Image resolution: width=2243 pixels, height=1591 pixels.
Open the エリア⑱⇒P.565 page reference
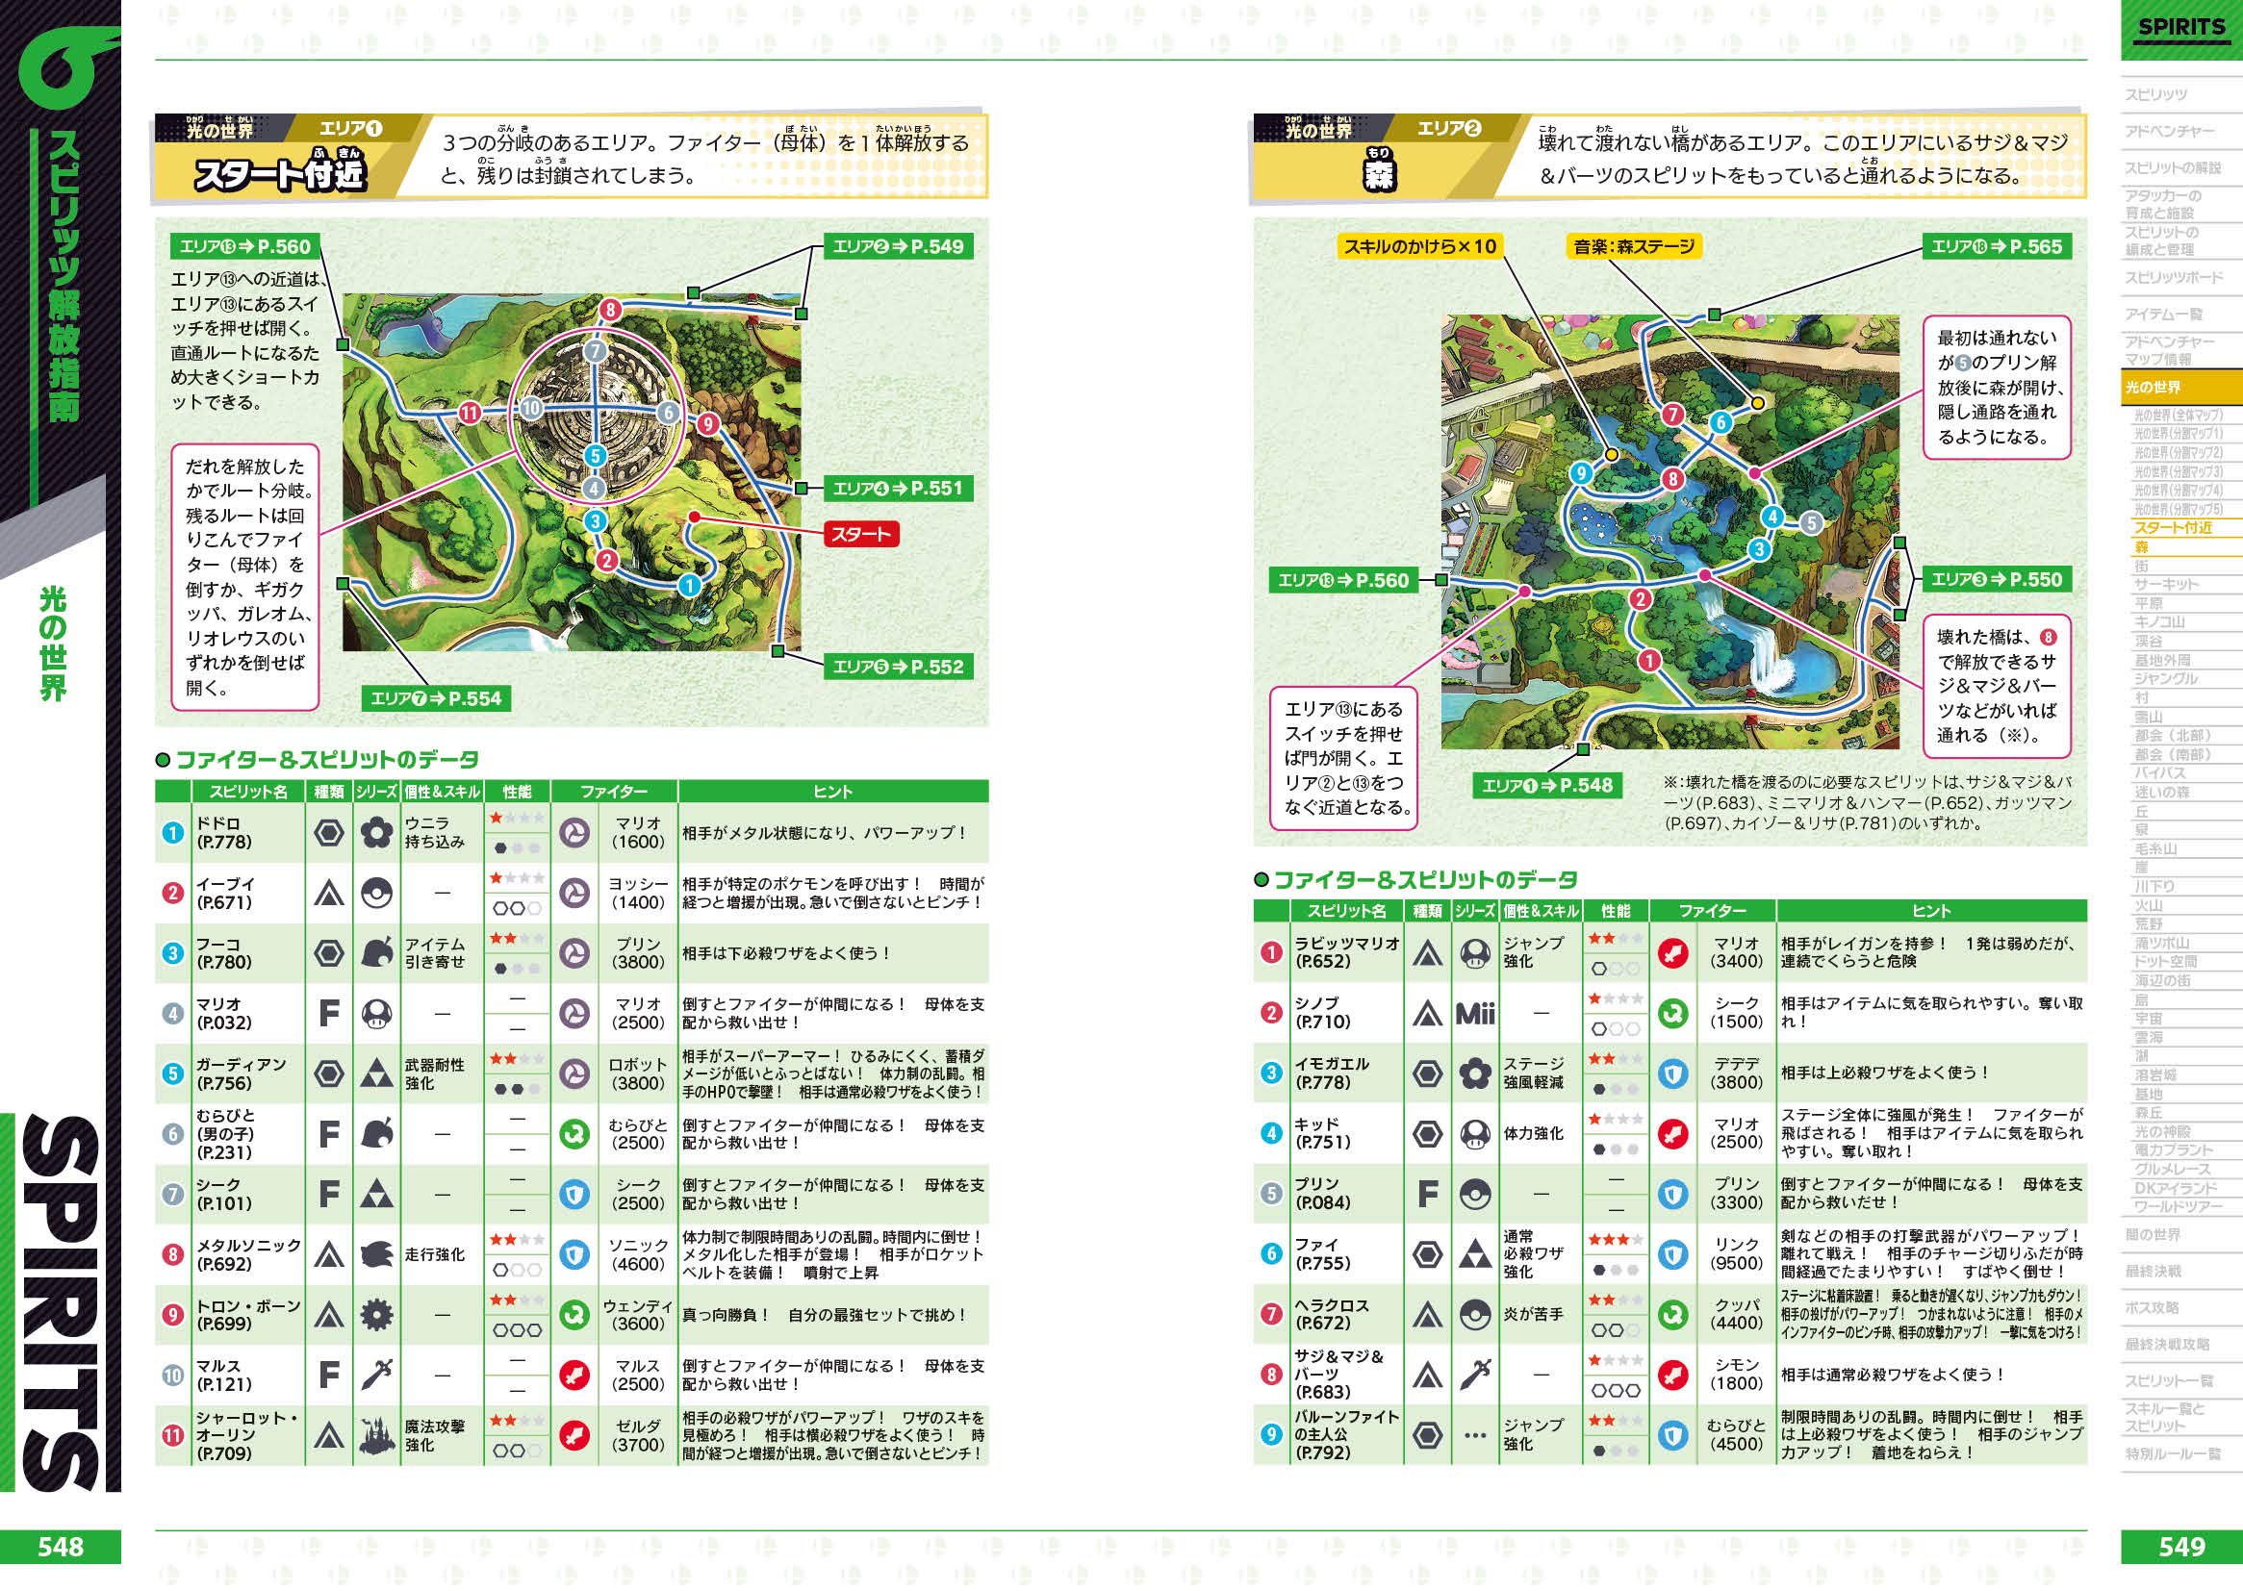click(x=1996, y=246)
